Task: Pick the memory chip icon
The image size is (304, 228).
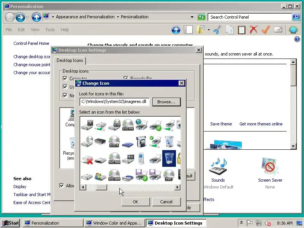Action: (100, 141)
